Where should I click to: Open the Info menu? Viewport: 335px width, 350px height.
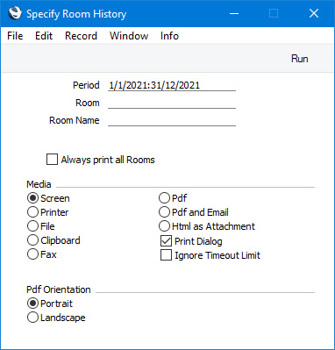[x=169, y=36]
